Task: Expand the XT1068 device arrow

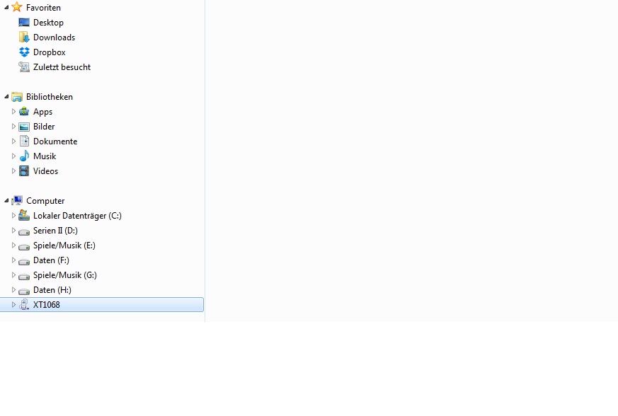Action: click(x=13, y=304)
